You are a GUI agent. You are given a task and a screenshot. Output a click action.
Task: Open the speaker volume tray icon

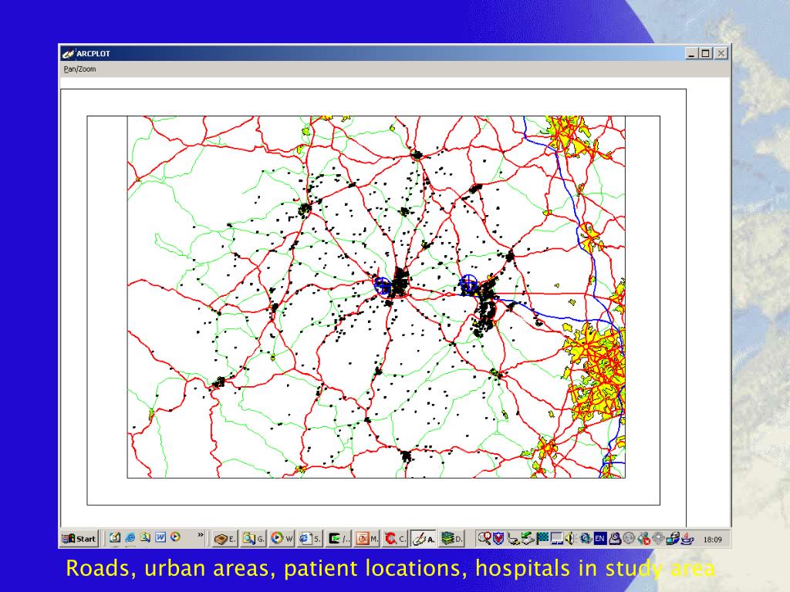pos(569,539)
